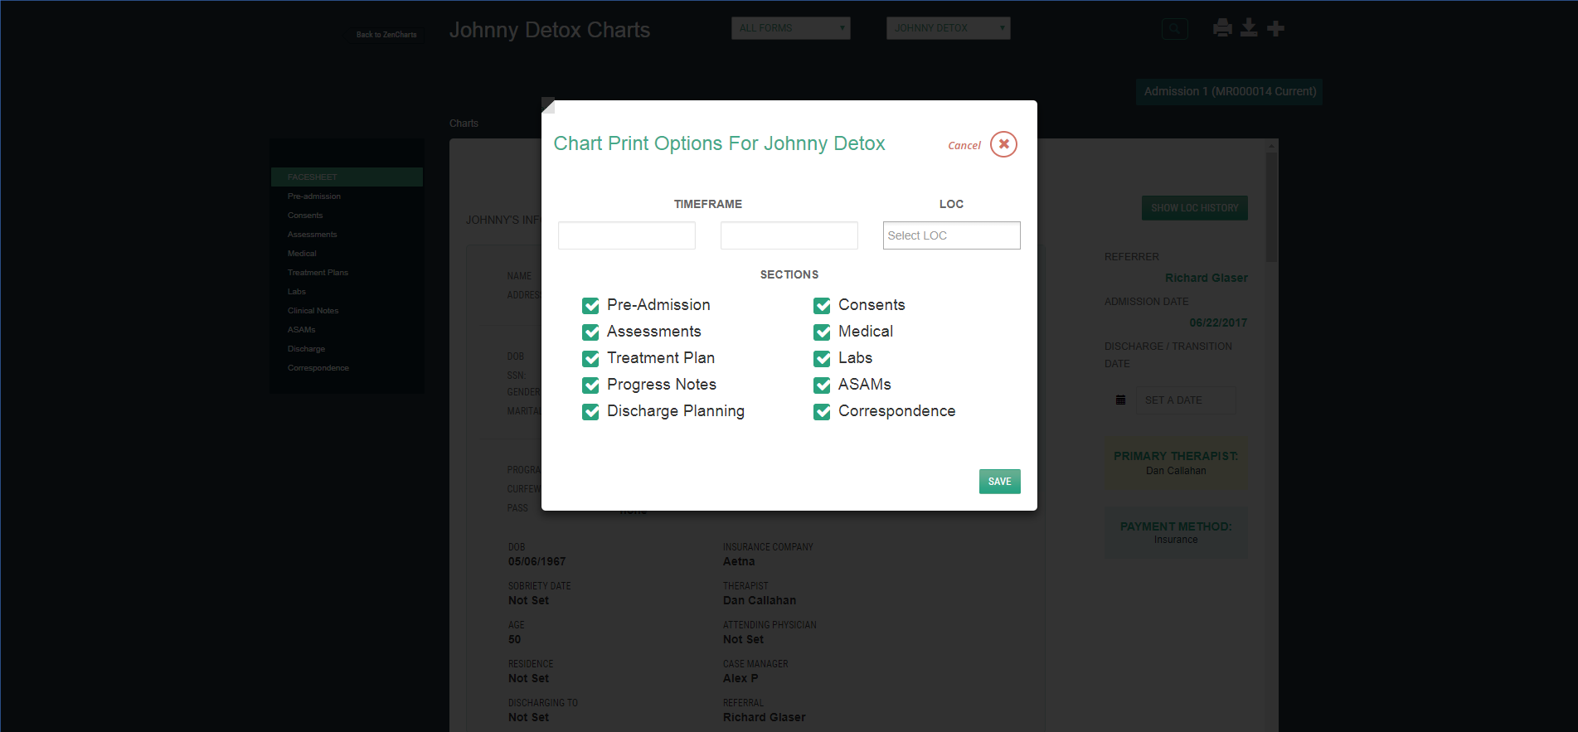
Task: Click Back to ZenCharts link
Action: click(x=386, y=35)
